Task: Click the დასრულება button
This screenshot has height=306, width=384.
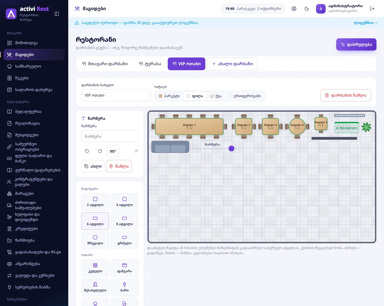Action: [x=356, y=44]
